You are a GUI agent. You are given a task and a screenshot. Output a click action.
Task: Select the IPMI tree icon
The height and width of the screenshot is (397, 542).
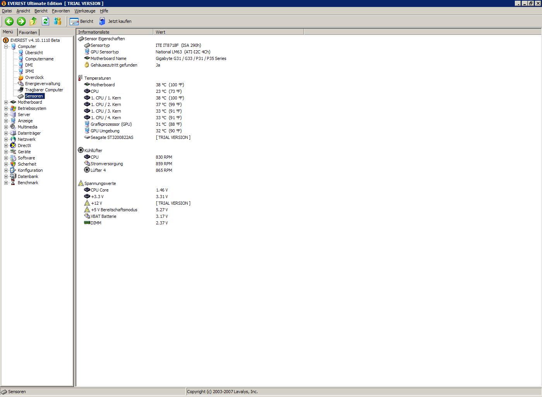[x=21, y=71]
